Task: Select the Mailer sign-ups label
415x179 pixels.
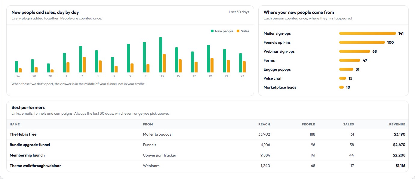Action: [277, 34]
